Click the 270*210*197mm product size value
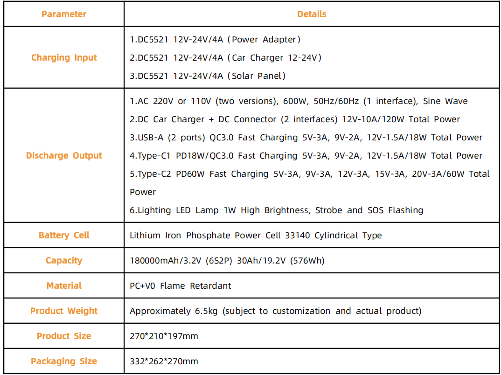501x375 pixels. (164, 336)
